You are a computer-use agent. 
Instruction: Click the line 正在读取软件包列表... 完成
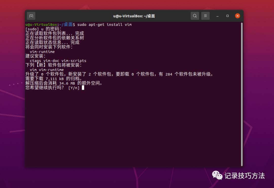(55, 33)
